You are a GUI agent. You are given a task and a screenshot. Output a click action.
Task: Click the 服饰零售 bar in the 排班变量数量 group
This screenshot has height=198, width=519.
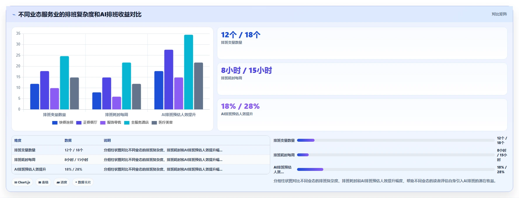pyautogui.click(x=55, y=99)
